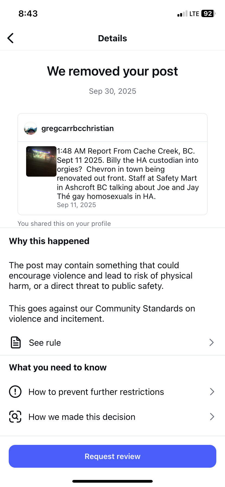Tap the battery level indicator

[208, 14]
